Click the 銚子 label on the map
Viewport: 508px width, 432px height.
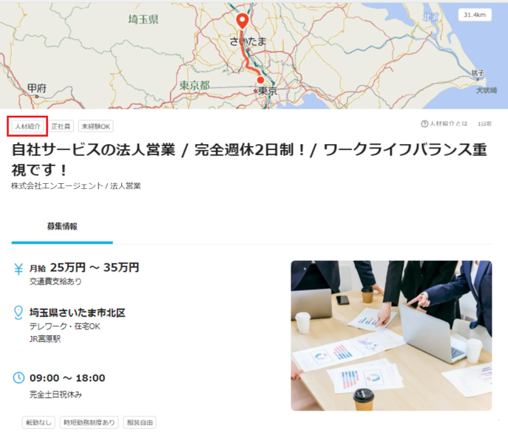[x=478, y=73]
